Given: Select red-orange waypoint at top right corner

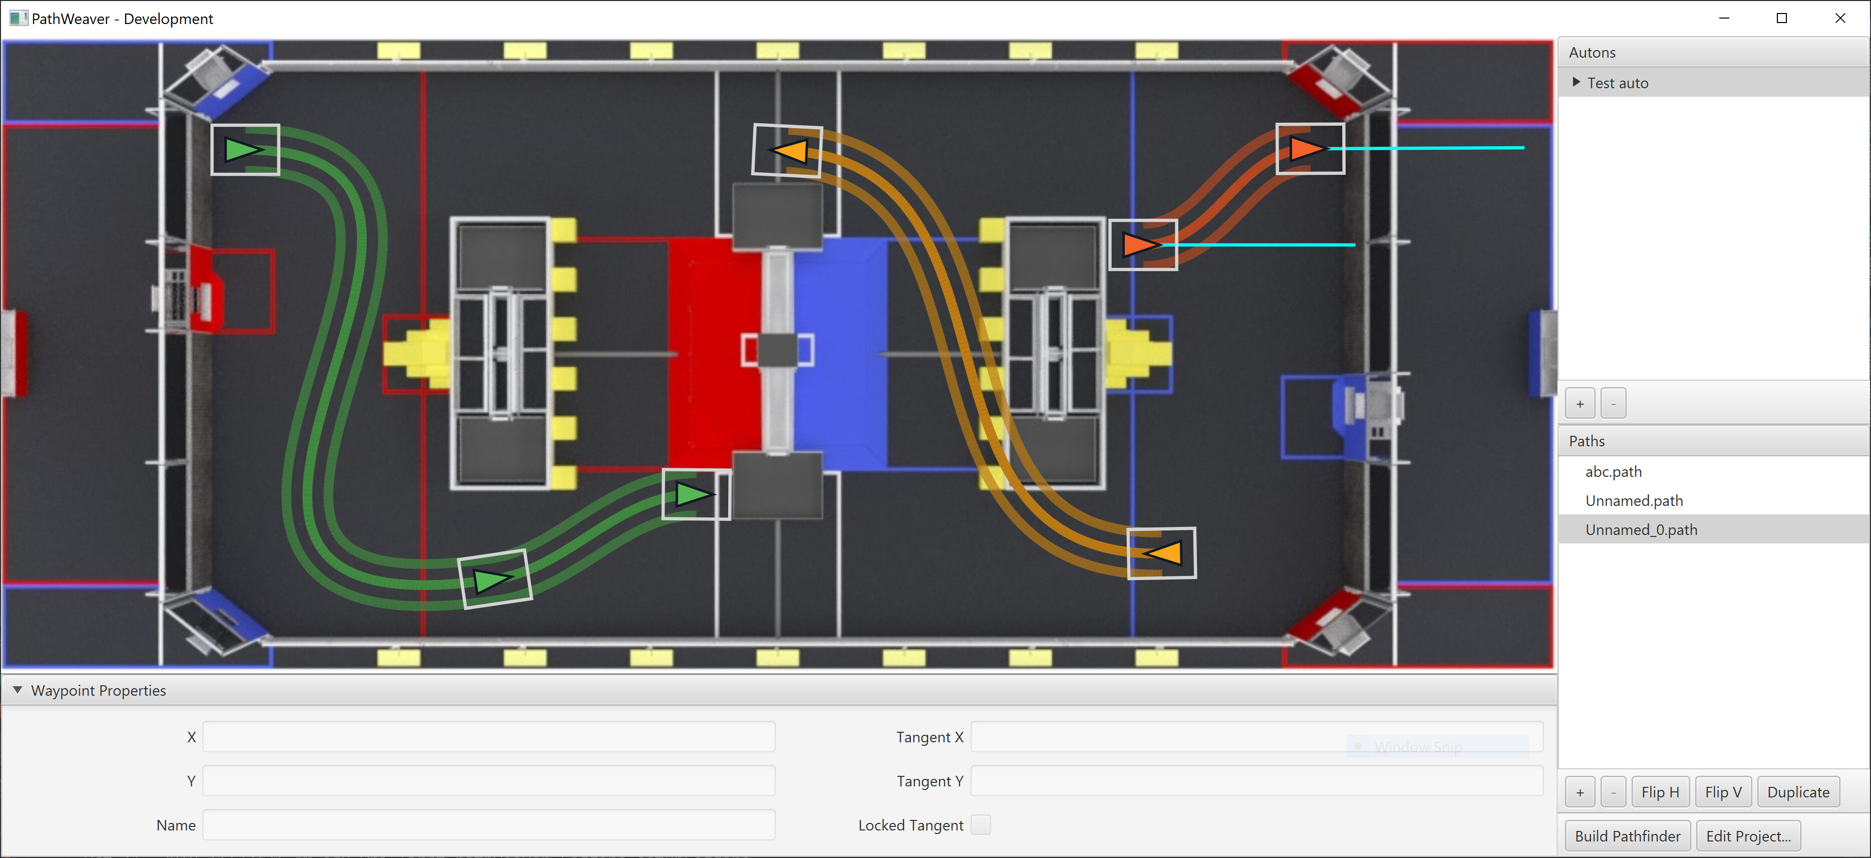Looking at the screenshot, I should click(x=1310, y=149).
